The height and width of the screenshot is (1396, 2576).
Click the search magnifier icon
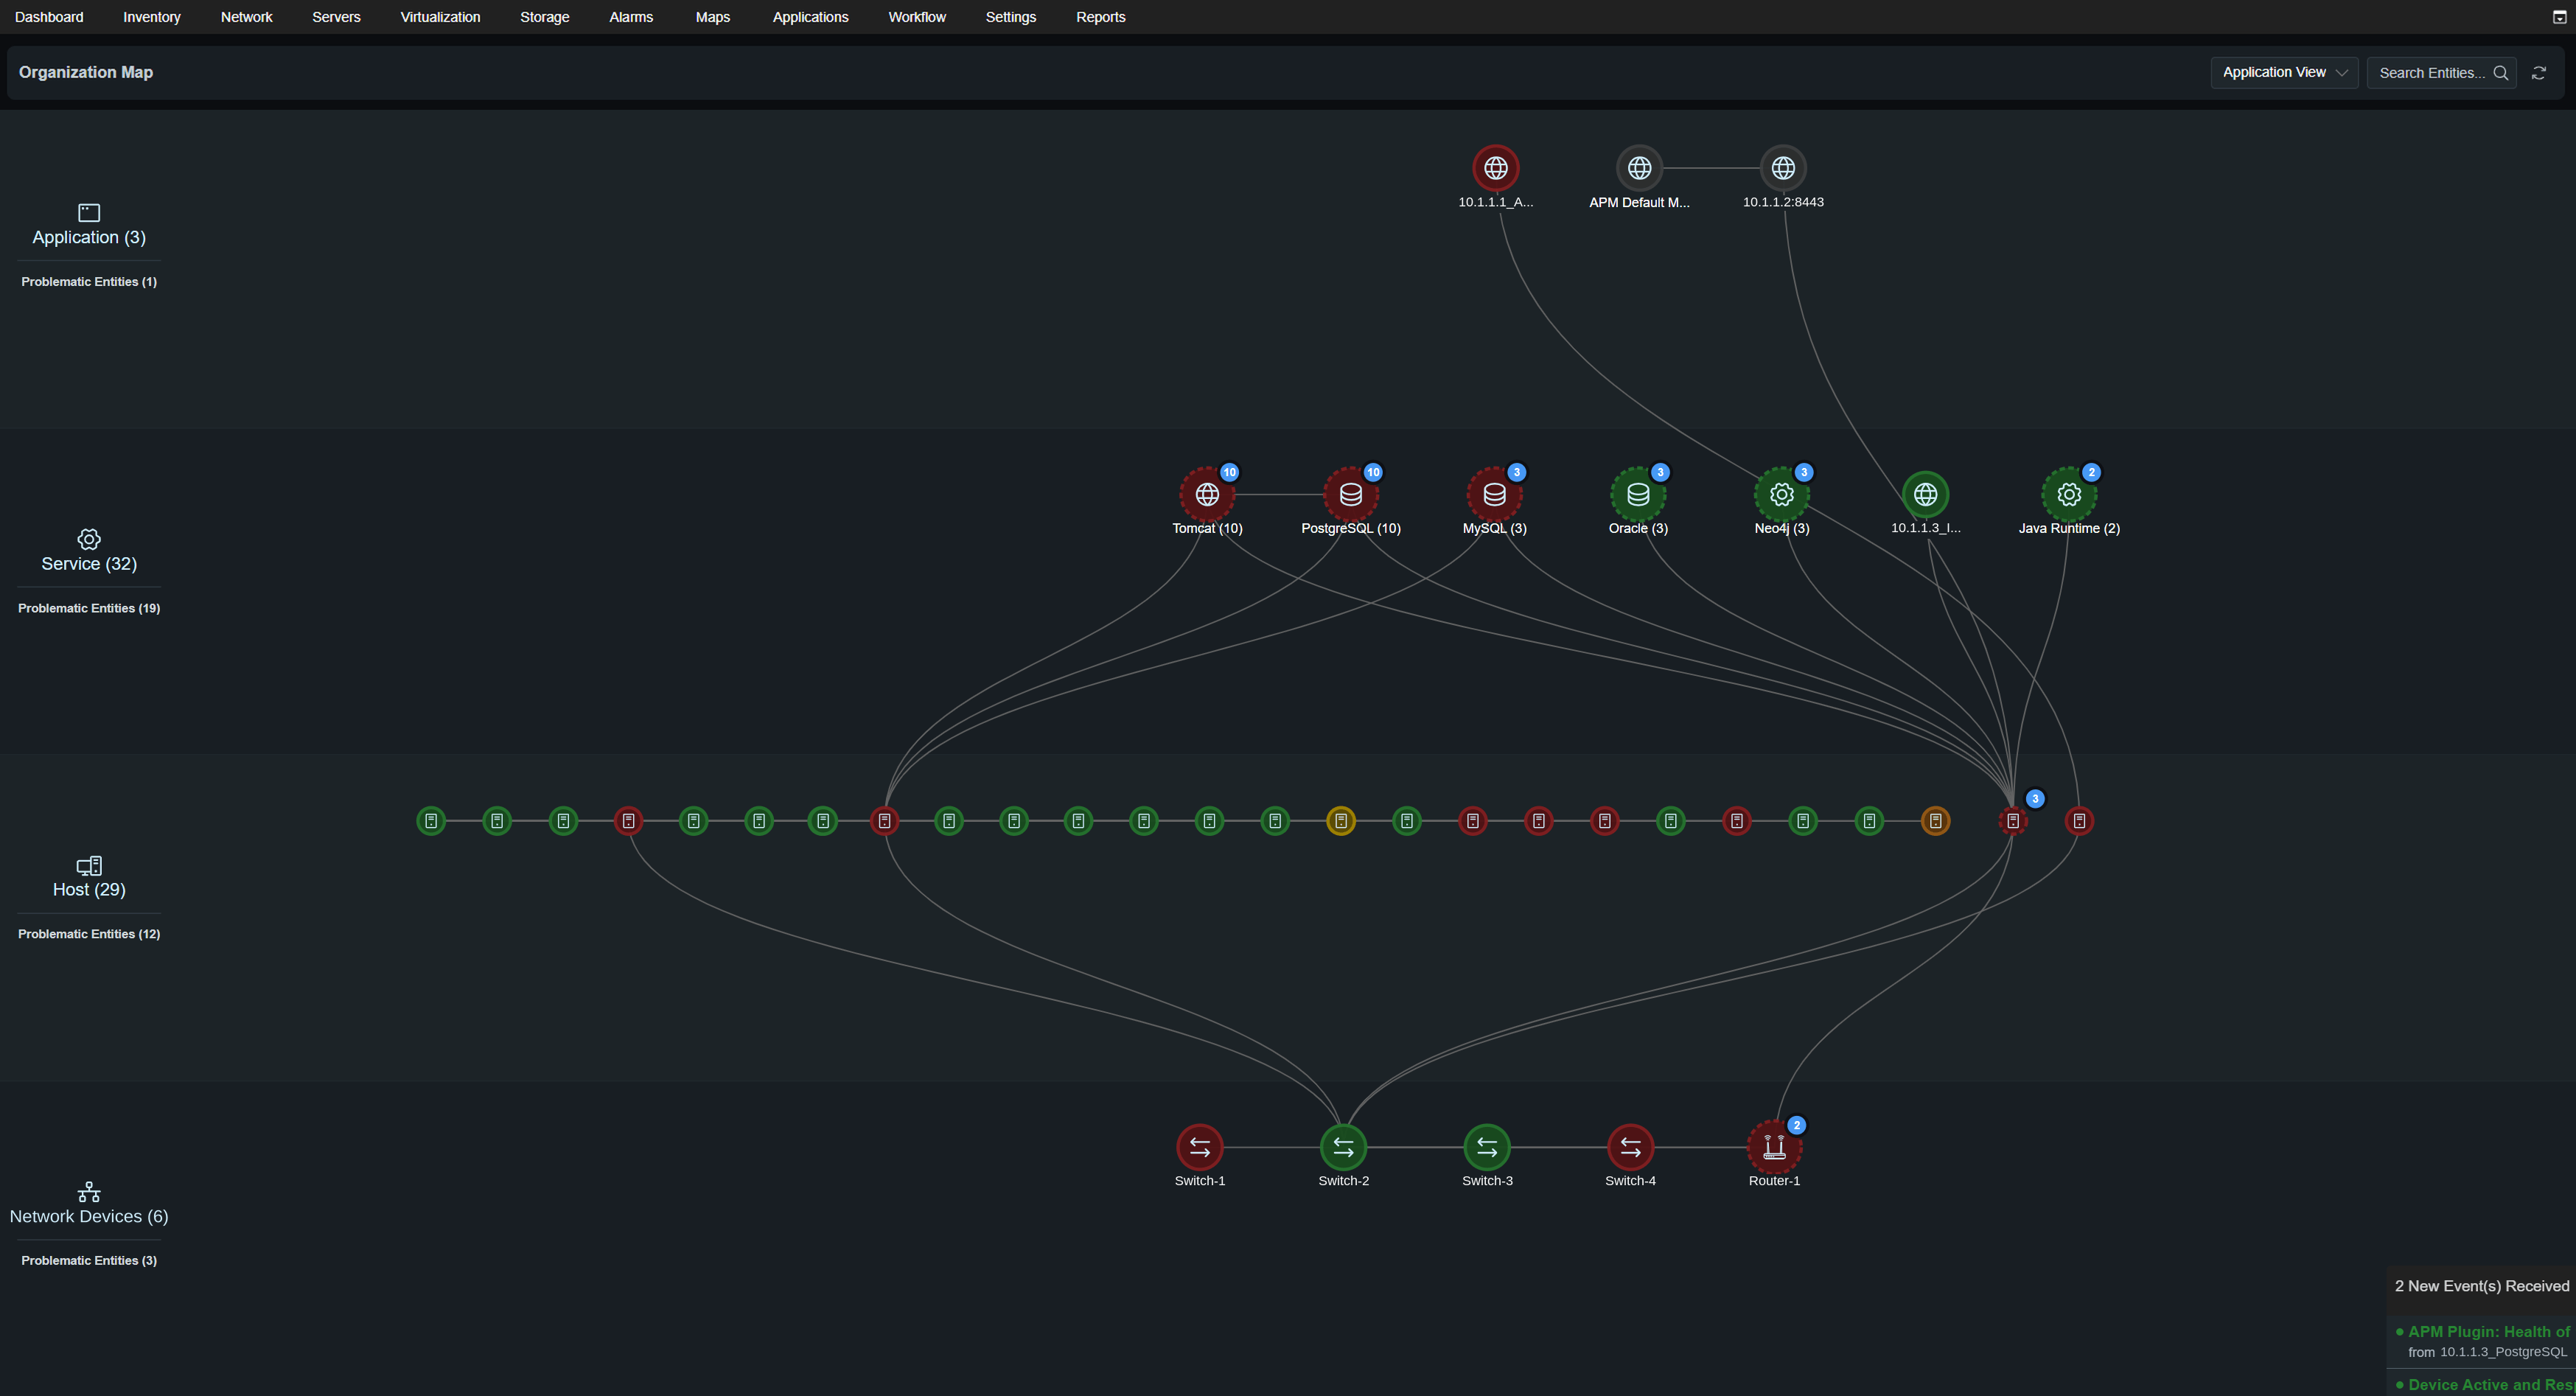(2500, 72)
